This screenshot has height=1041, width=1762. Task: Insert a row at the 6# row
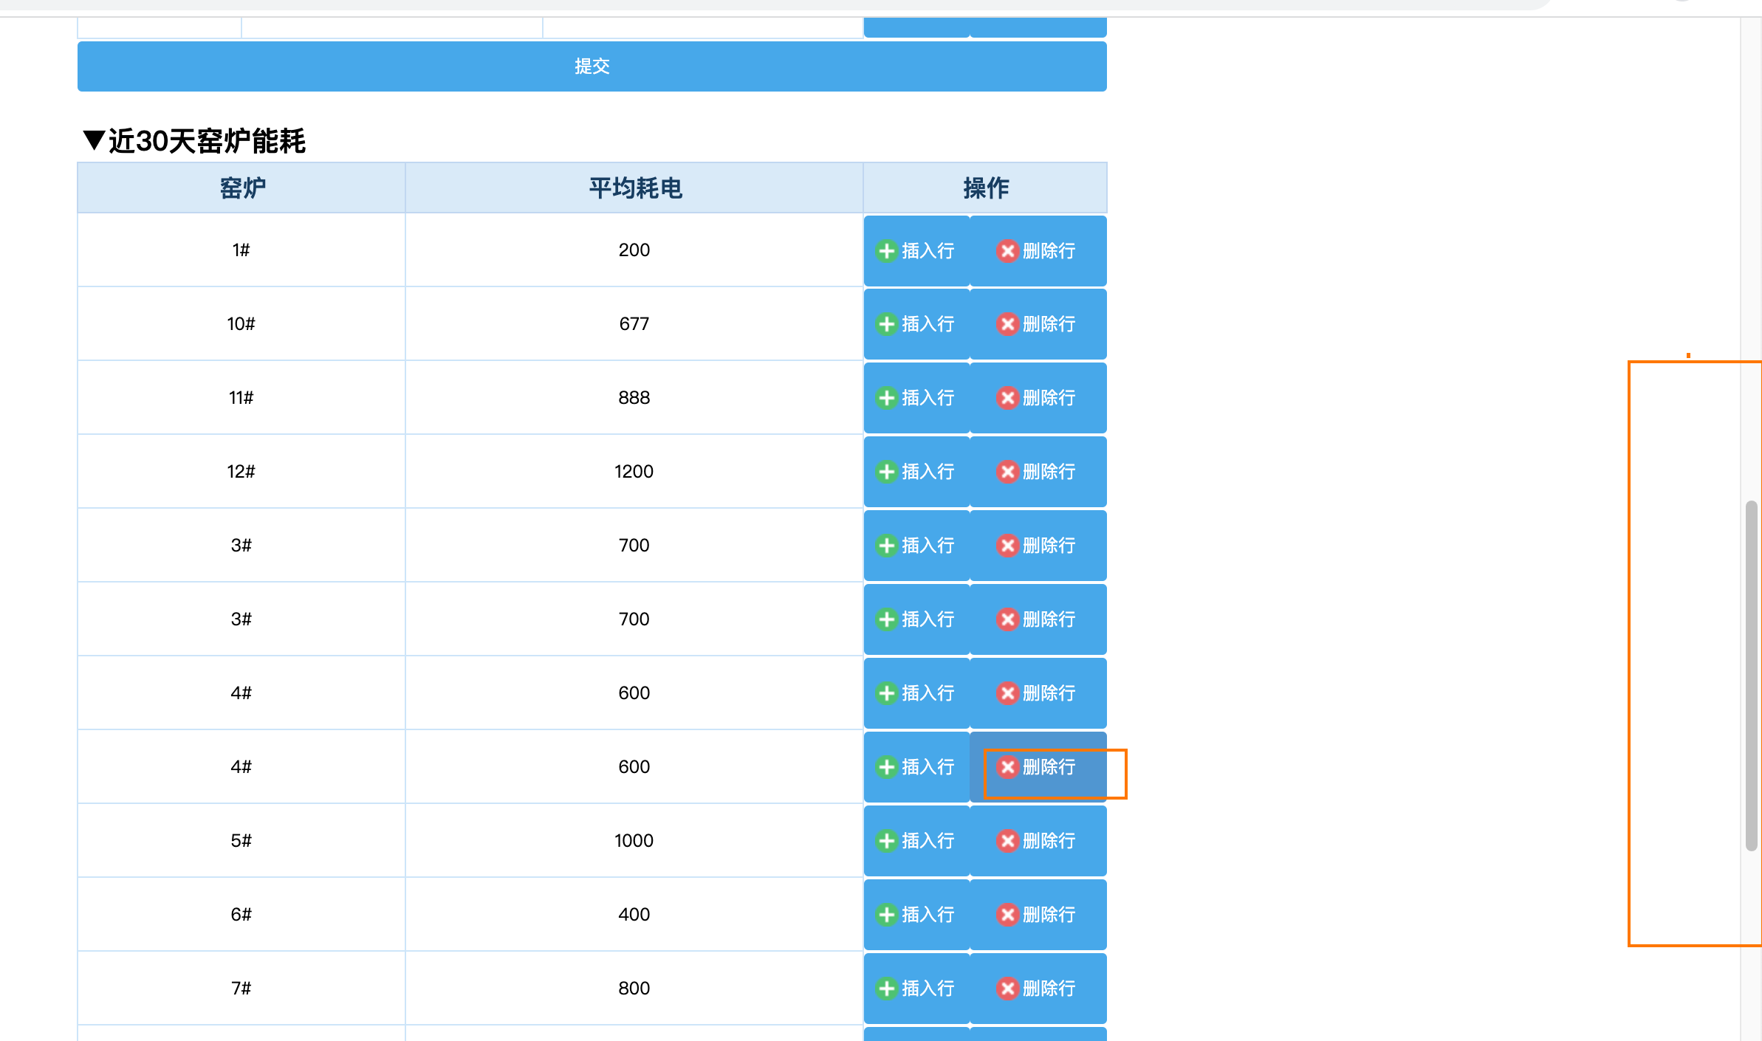(x=916, y=915)
